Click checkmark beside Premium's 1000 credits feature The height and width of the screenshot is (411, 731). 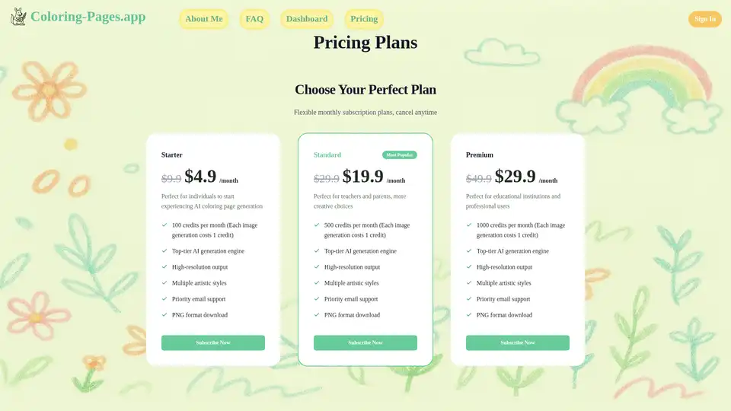469,225
